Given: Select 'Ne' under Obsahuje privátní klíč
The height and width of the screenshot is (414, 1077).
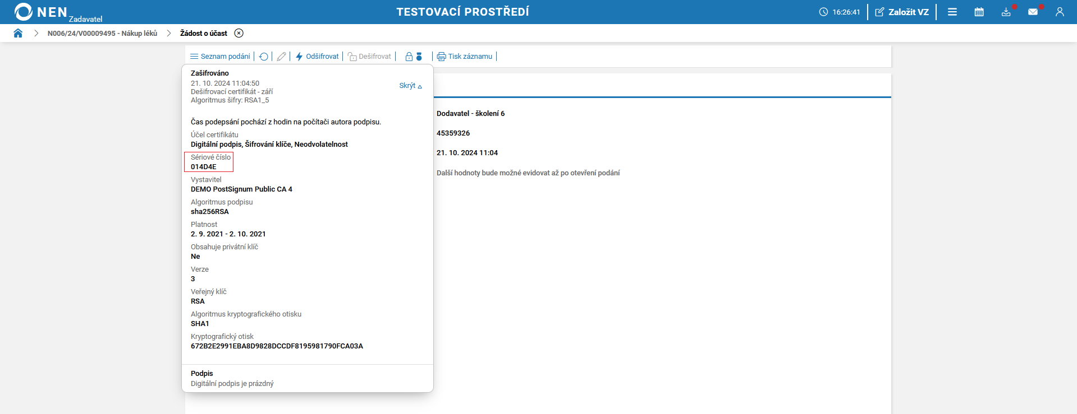Looking at the screenshot, I should 195,257.
